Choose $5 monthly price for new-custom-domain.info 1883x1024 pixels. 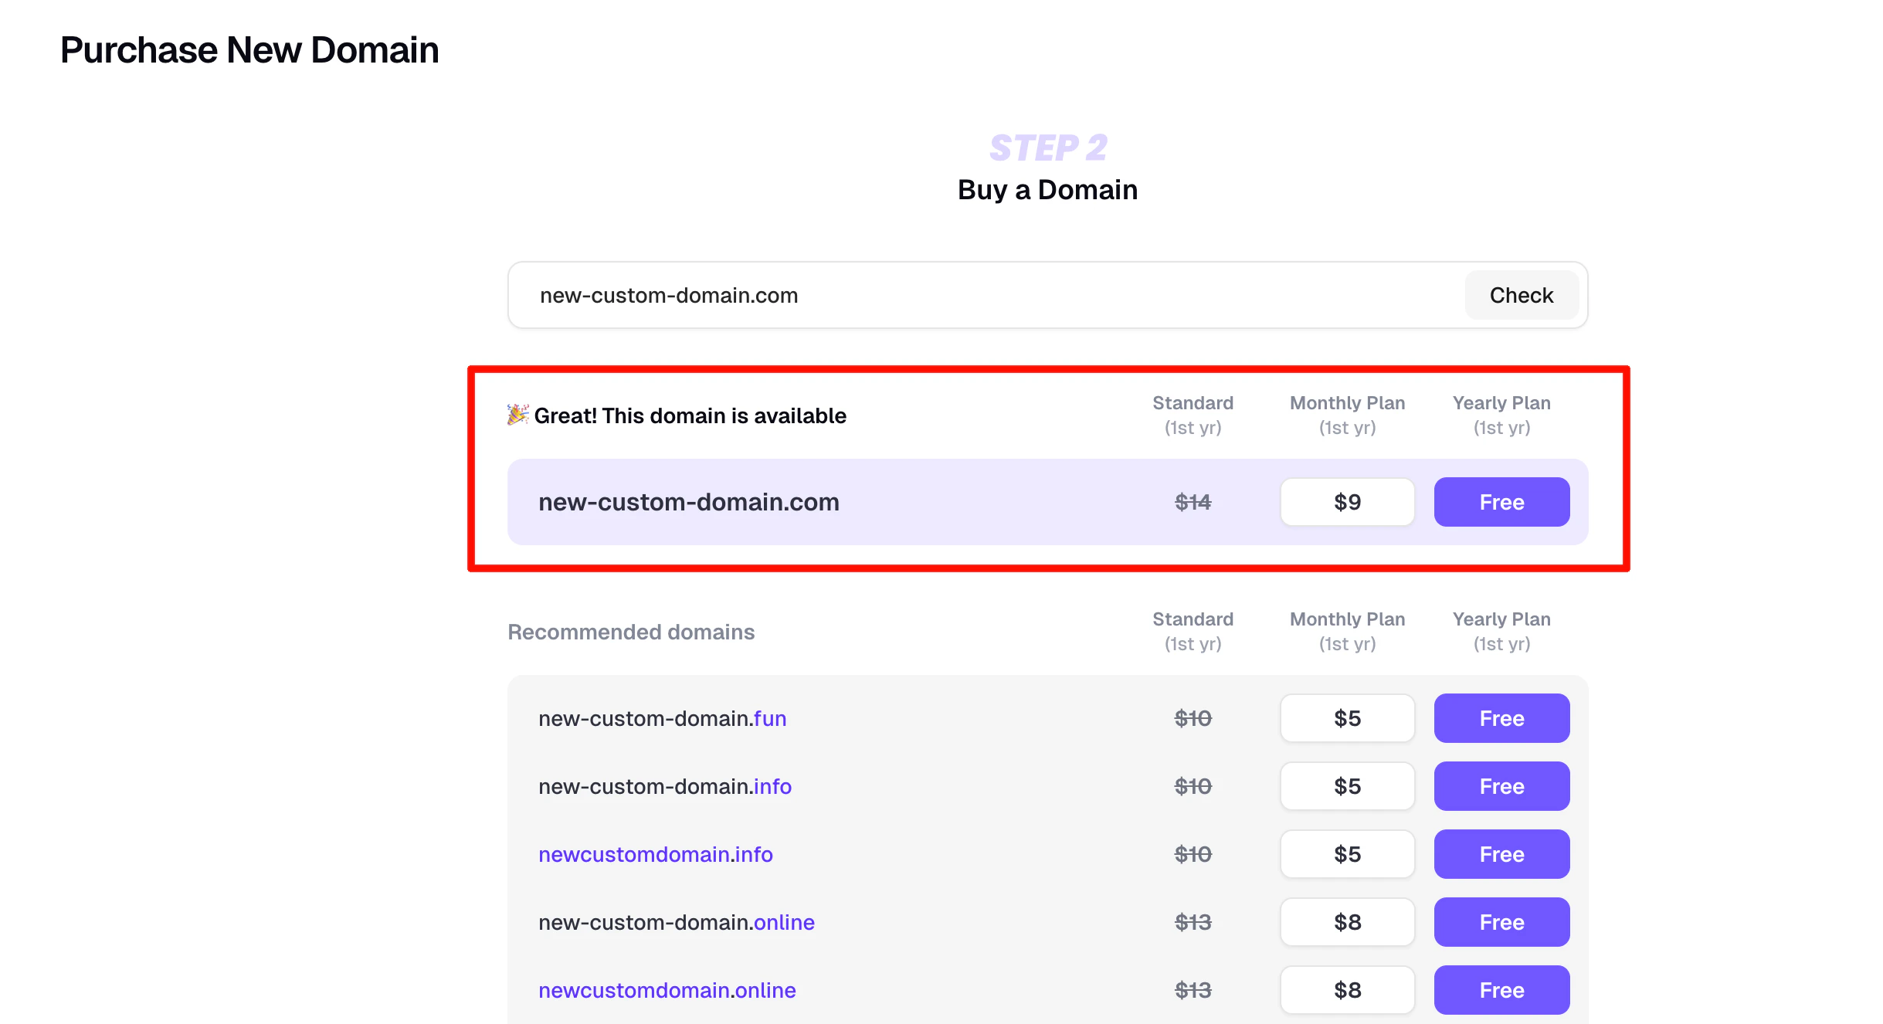(x=1347, y=786)
